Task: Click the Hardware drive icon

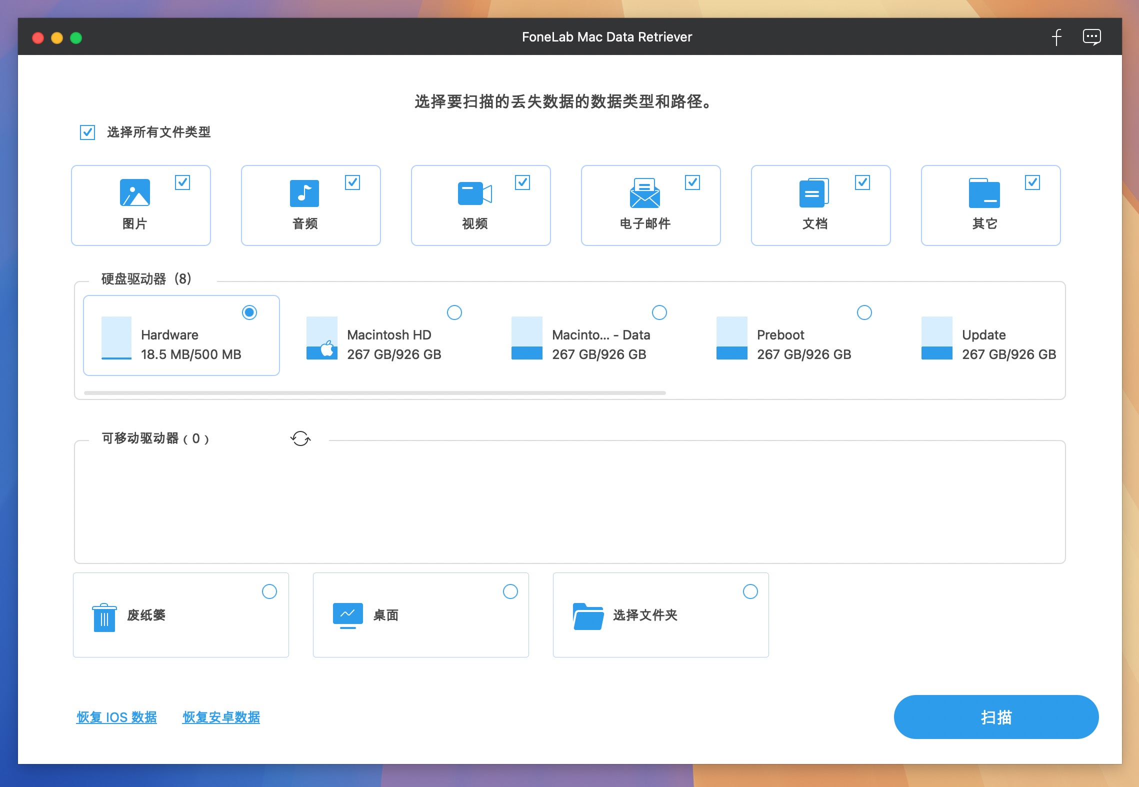Action: [x=116, y=338]
